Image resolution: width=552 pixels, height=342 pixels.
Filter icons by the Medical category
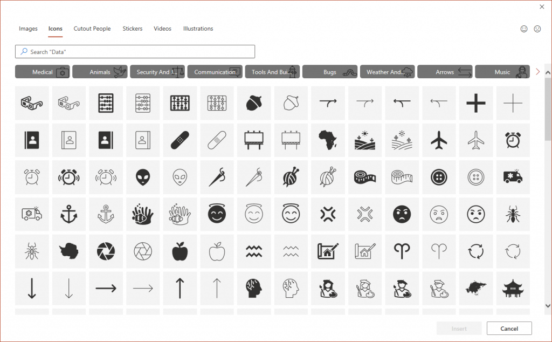click(x=42, y=71)
